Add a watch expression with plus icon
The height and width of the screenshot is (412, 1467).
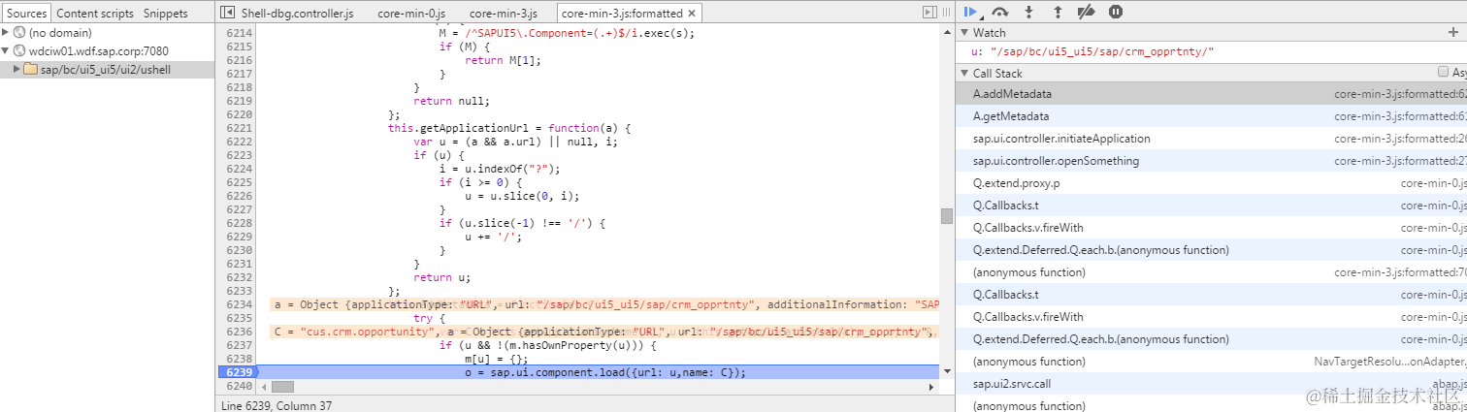[x=1452, y=32]
